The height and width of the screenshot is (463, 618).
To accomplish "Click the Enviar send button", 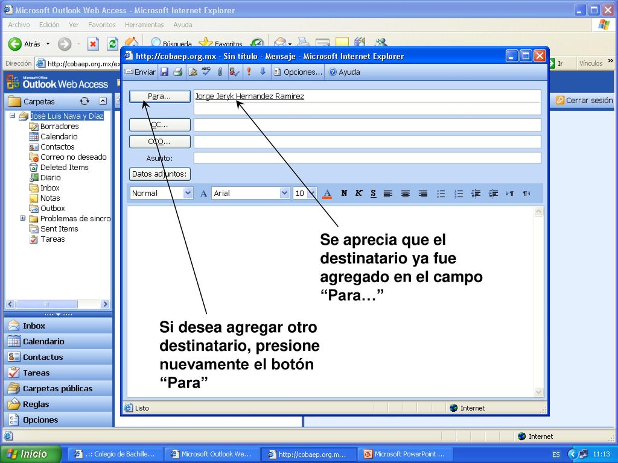I will click(140, 72).
